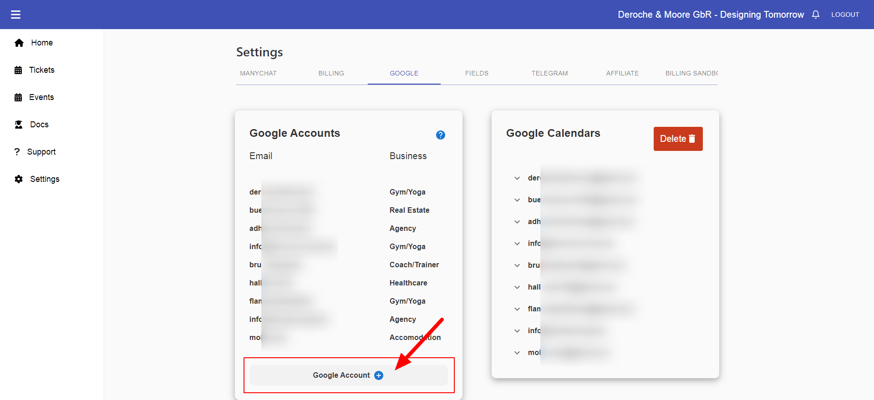
Task: Click the Email column header
Action: click(261, 156)
